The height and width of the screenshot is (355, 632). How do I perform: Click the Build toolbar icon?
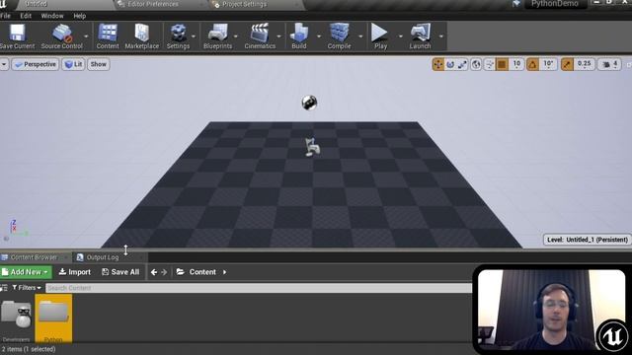[299, 36]
